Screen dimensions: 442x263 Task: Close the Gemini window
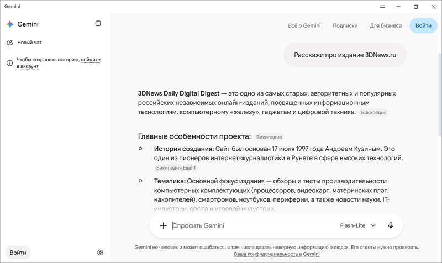point(433,7)
